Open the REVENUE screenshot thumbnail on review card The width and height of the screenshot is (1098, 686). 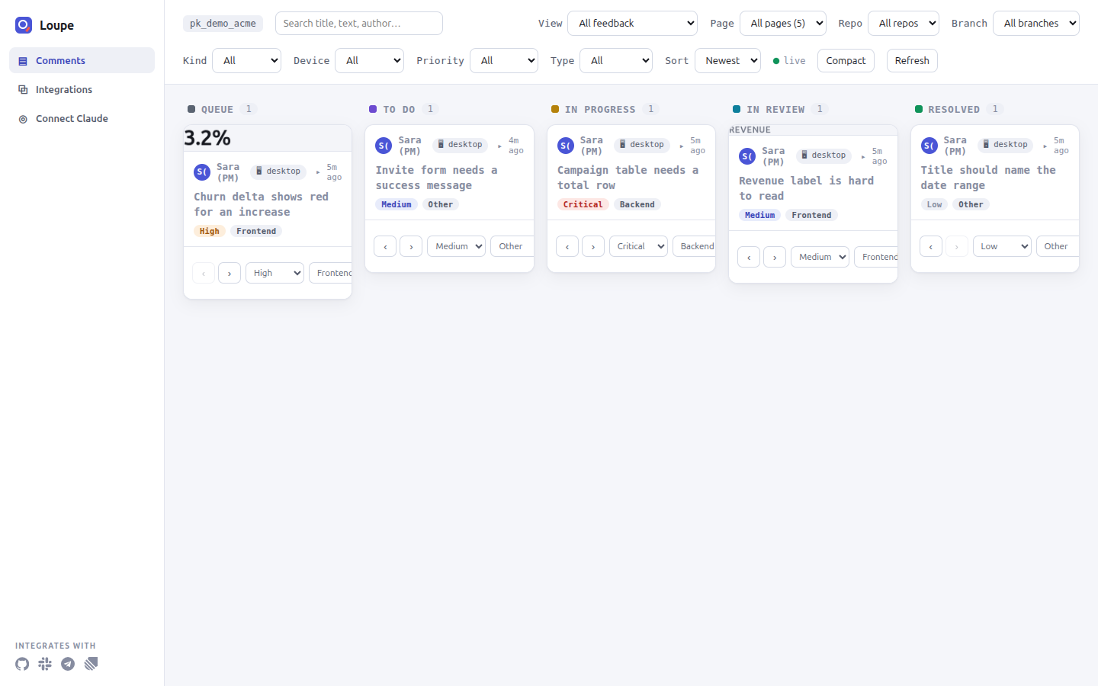(813, 130)
